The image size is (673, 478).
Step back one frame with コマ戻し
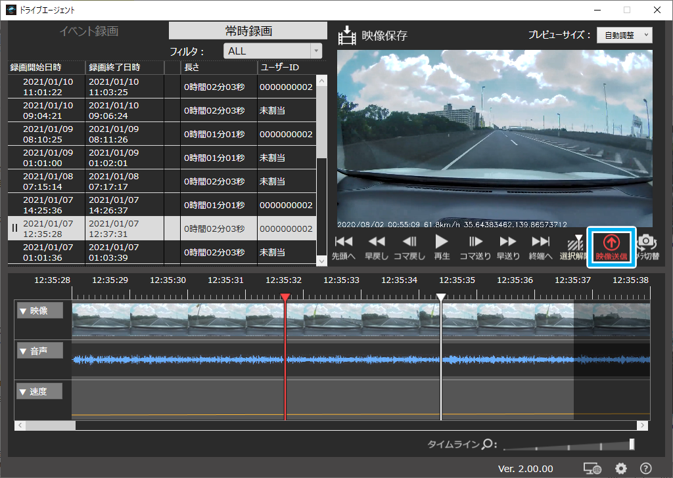click(x=409, y=242)
